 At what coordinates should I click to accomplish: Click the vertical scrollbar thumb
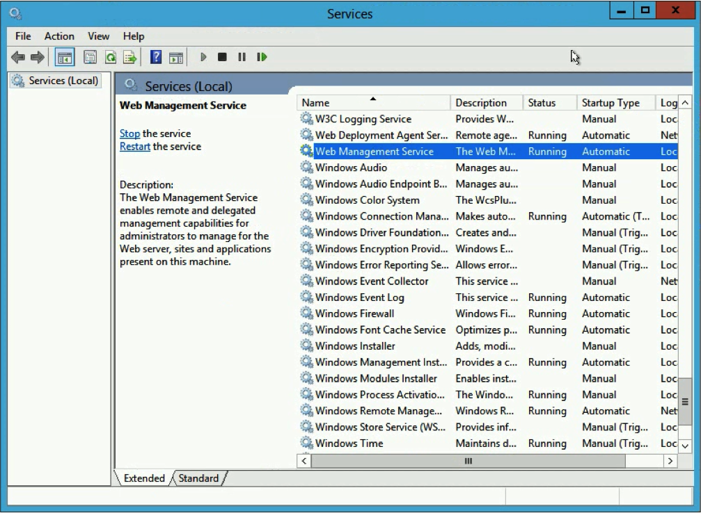pyautogui.click(x=685, y=401)
